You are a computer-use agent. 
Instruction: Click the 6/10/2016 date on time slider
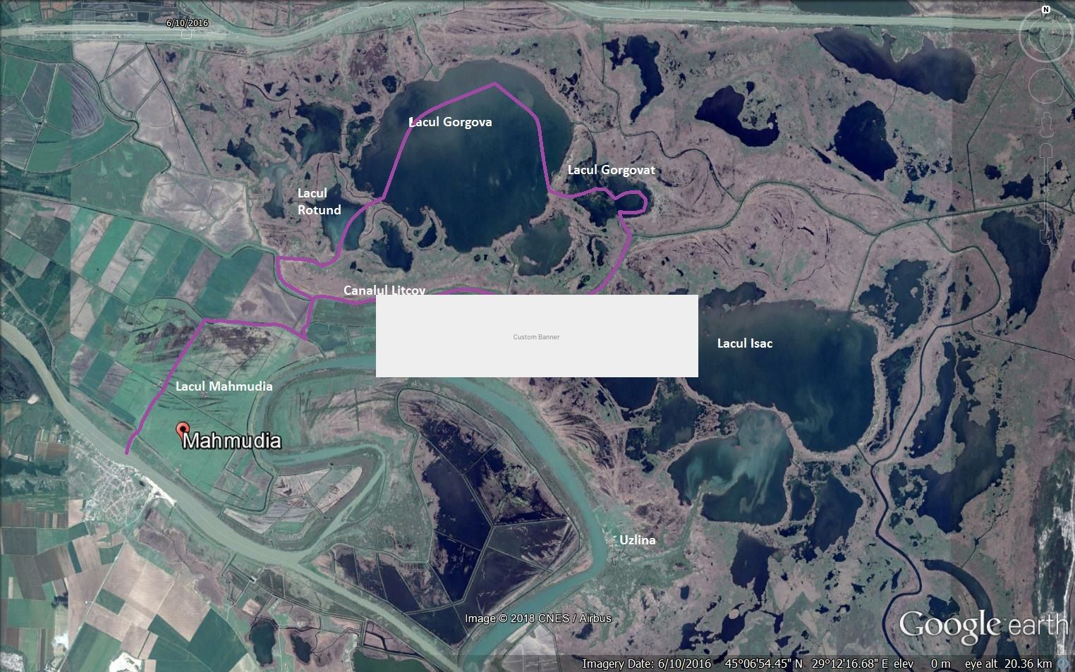187,23
